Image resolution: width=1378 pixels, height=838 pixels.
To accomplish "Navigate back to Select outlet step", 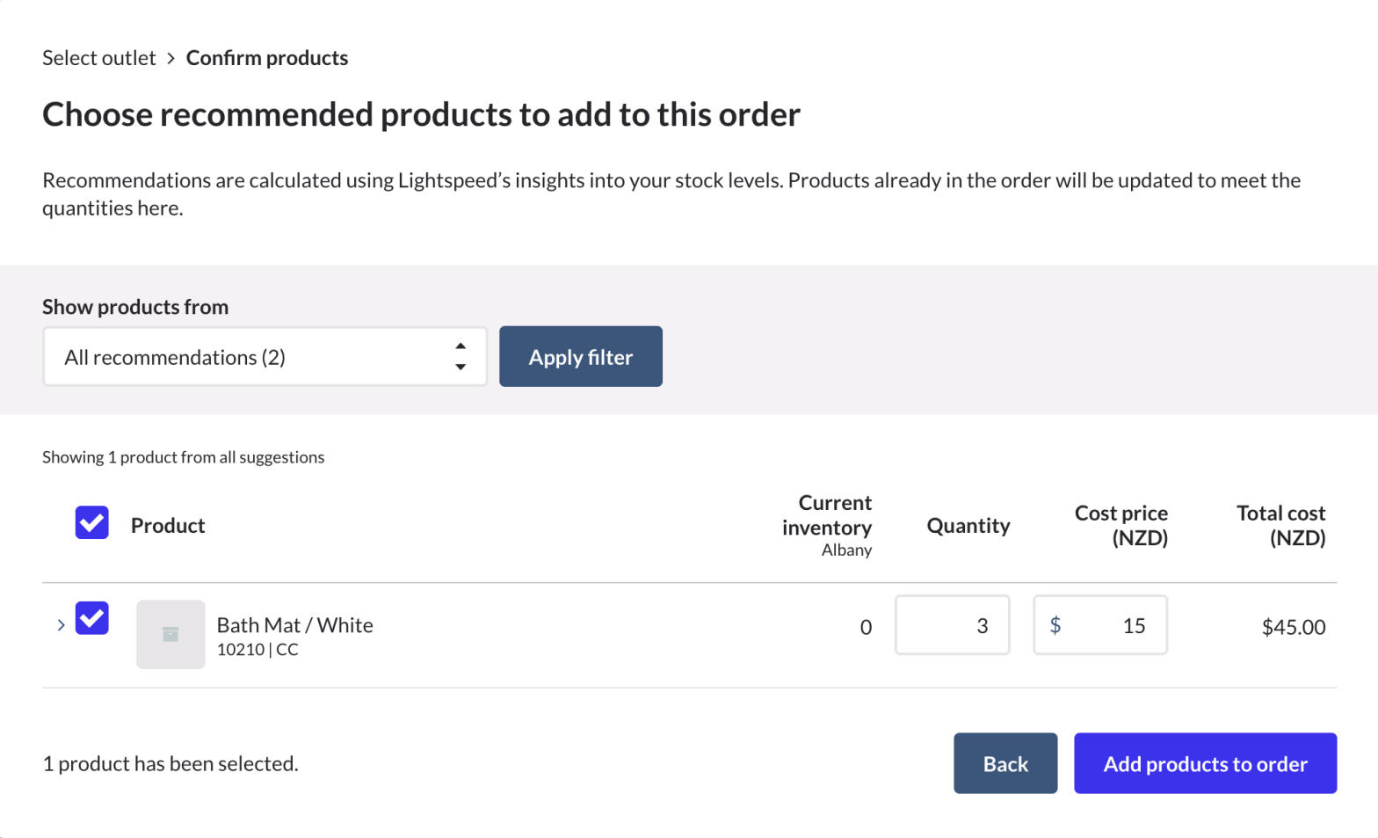I will tap(98, 57).
